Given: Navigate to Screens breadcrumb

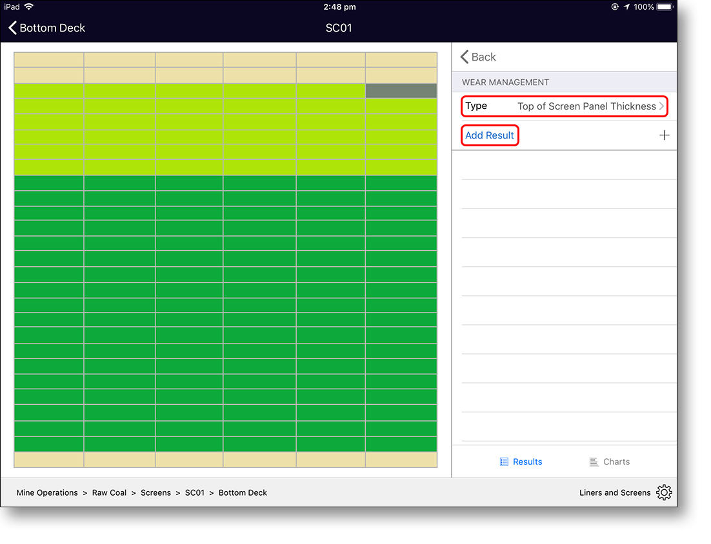Looking at the screenshot, I should [155, 493].
